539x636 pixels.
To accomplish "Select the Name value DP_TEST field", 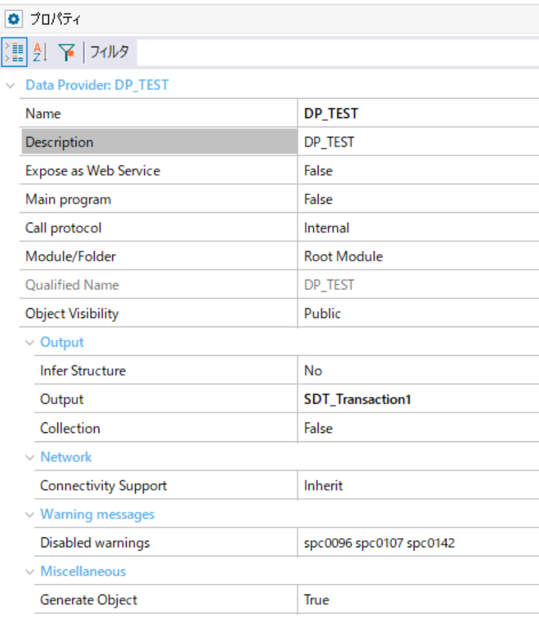I will 419,114.
